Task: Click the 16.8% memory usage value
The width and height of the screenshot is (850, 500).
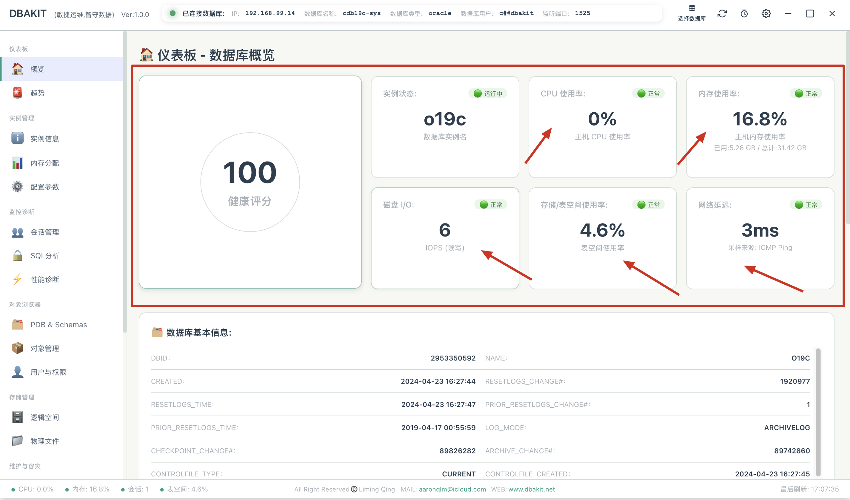Action: 760,119
